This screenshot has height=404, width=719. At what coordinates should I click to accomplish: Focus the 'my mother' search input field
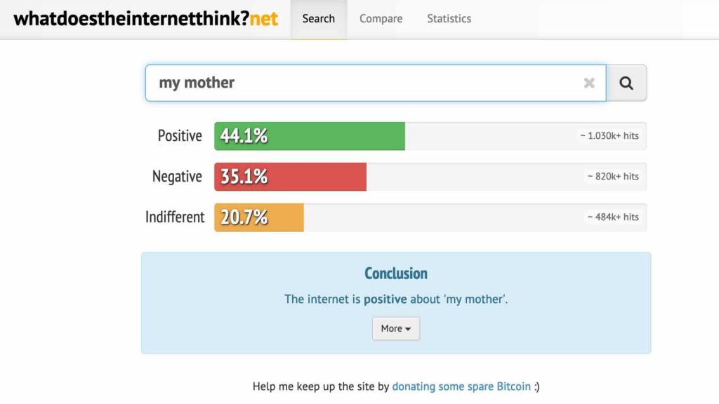click(x=376, y=83)
